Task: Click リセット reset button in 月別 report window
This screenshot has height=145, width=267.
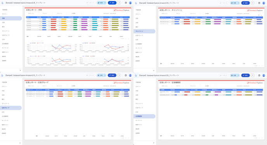Action: point(90,3)
